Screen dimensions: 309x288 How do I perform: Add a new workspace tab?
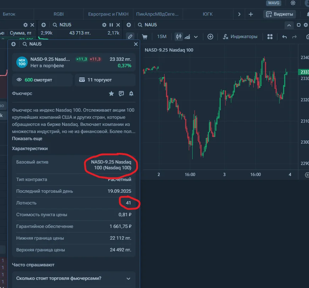pos(251,14)
